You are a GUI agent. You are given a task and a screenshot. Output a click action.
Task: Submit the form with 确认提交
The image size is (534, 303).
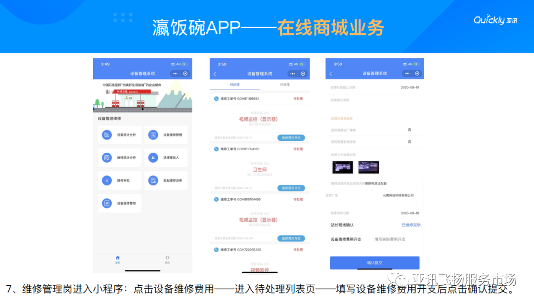(375, 263)
